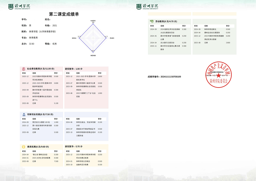Image resolution: width=256 pixels, height=181 pixels.
Task: Click the 素质拓展(6 次/9.60 分) heading
Action: point(38,147)
